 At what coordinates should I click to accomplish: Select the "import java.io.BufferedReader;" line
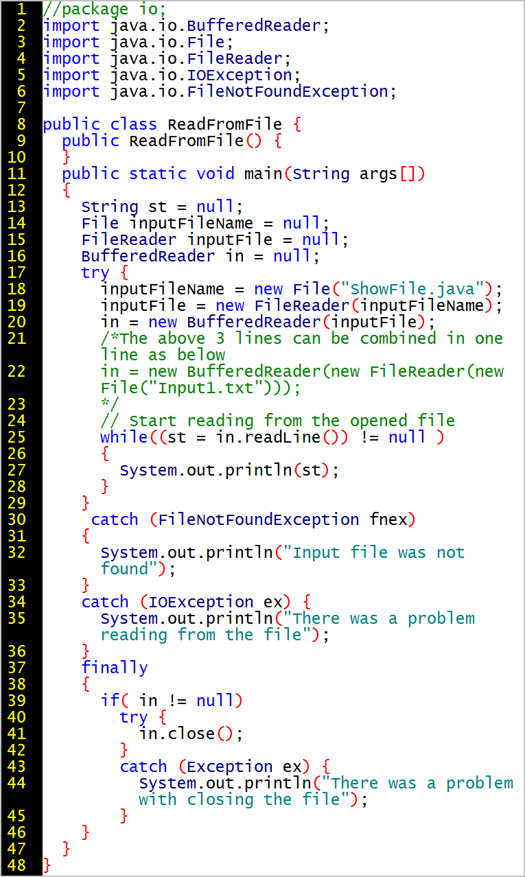[186, 26]
